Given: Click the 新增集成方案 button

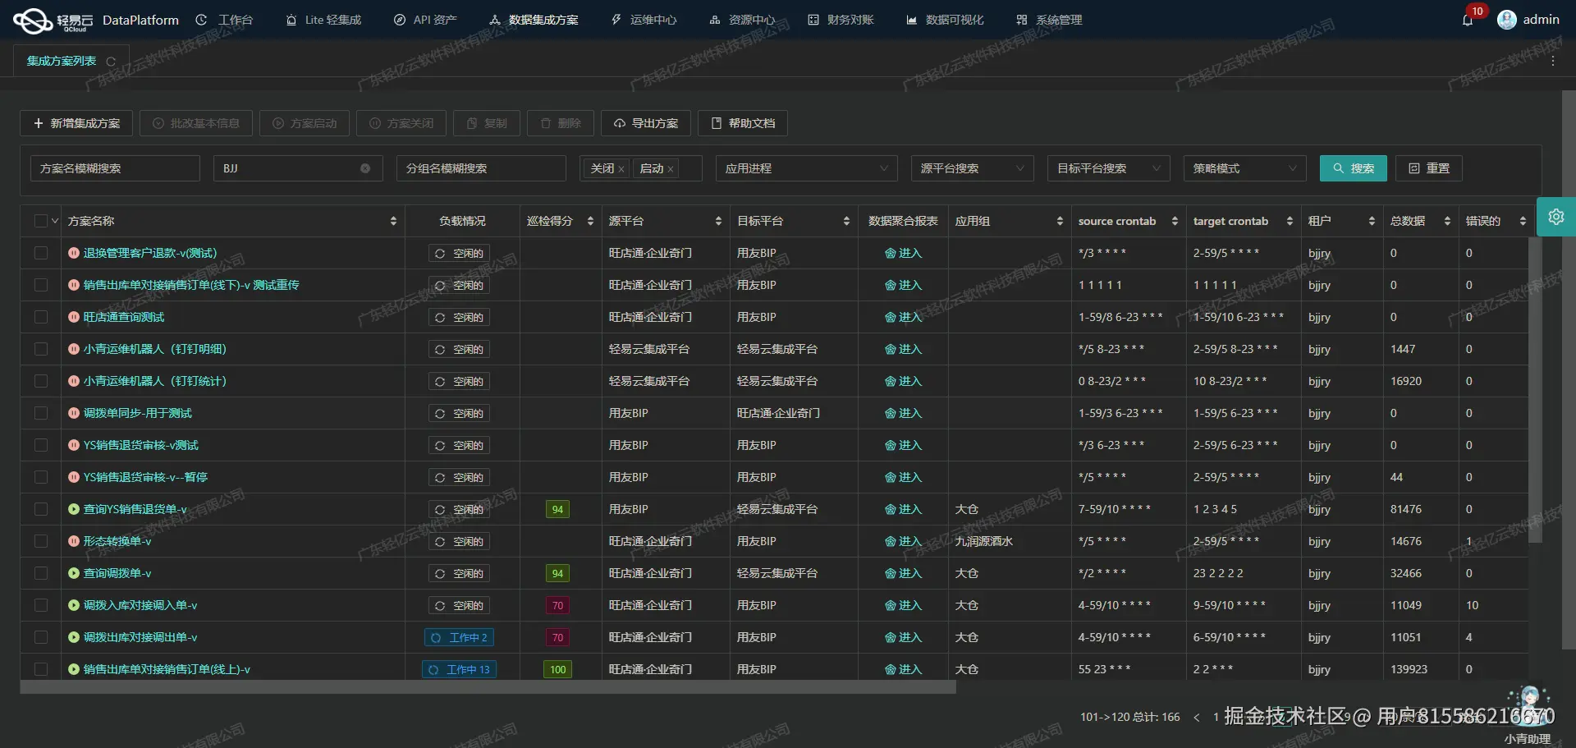Looking at the screenshot, I should (x=76, y=123).
